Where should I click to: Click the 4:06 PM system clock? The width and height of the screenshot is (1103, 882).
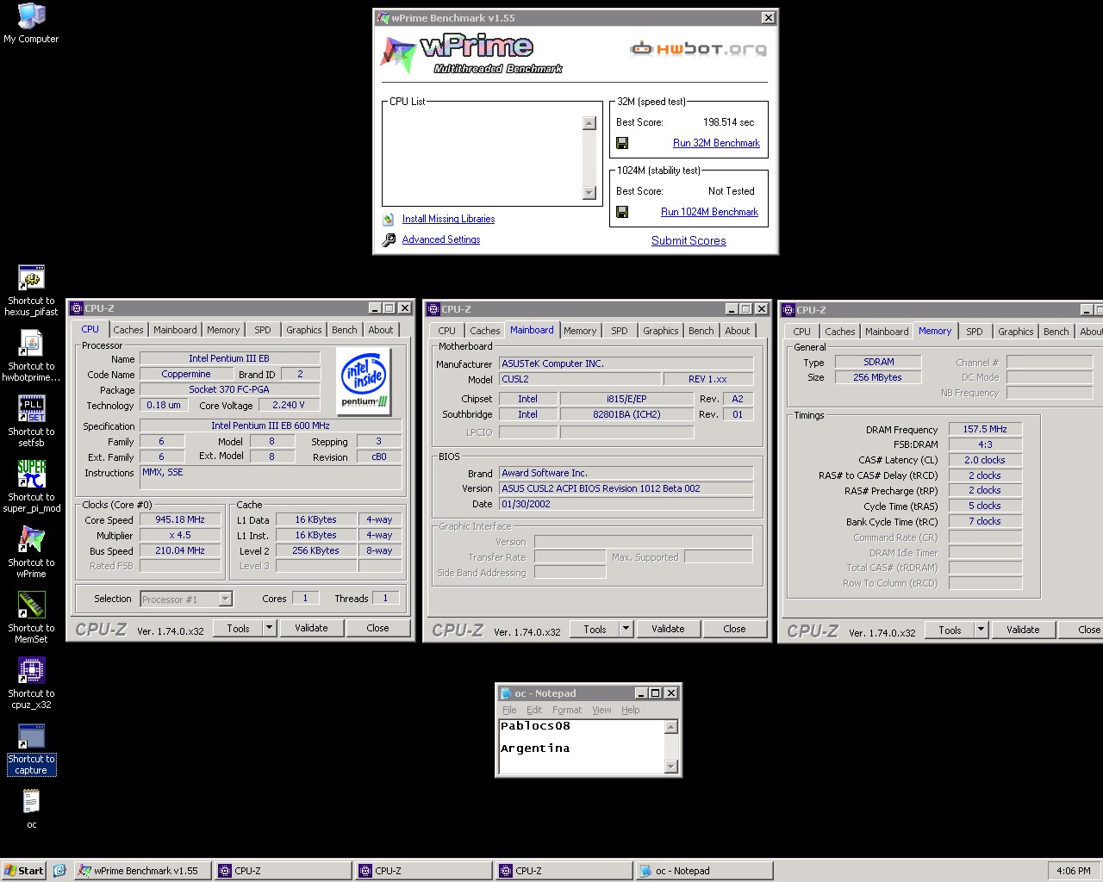point(1073,871)
